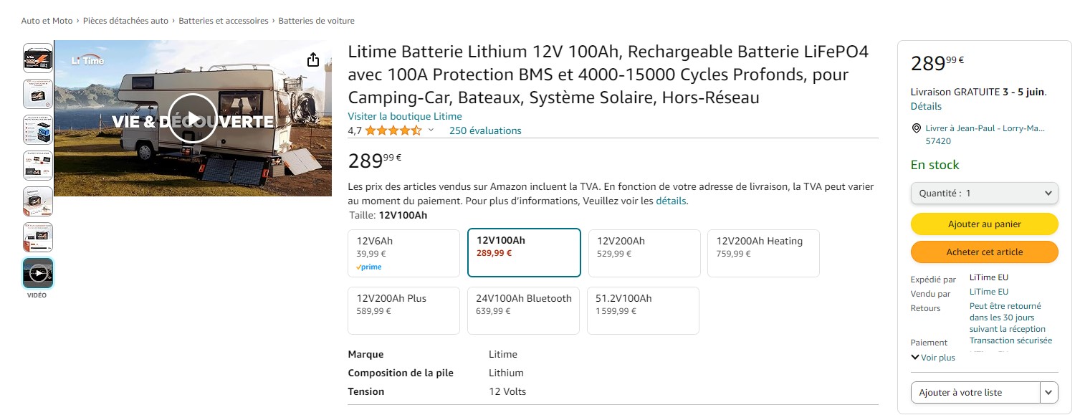The width and height of the screenshot is (1080, 415).
Task: Select the 12V200Ah Heating option
Action: pos(762,252)
